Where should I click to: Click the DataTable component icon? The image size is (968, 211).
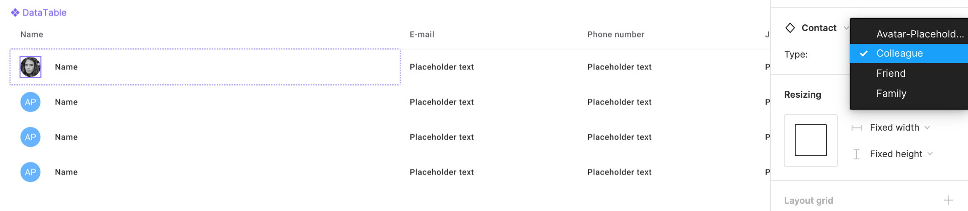pyautogui.click(x=15, y=12)
